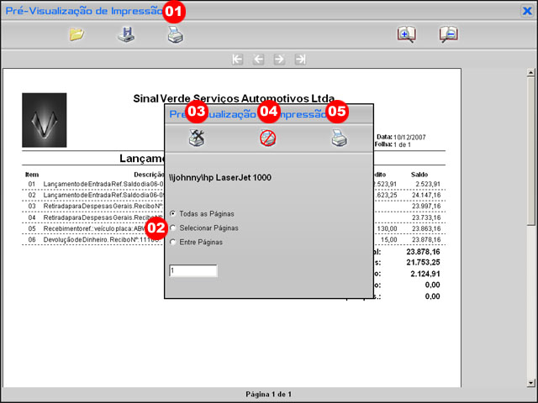Click the vertical scrollbar down arrow

pyautogui.click(x=530, y=381)
